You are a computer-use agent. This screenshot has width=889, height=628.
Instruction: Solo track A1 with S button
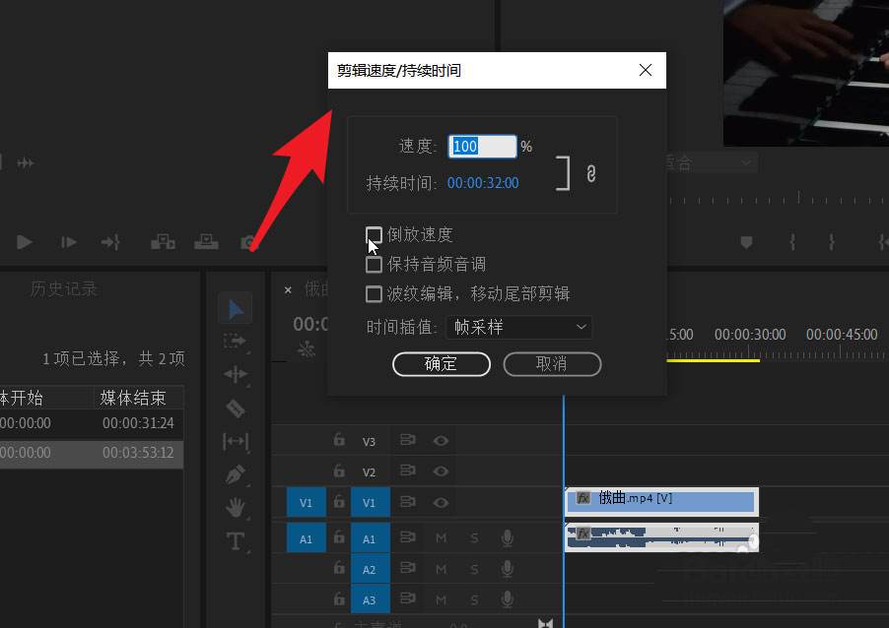474,538
